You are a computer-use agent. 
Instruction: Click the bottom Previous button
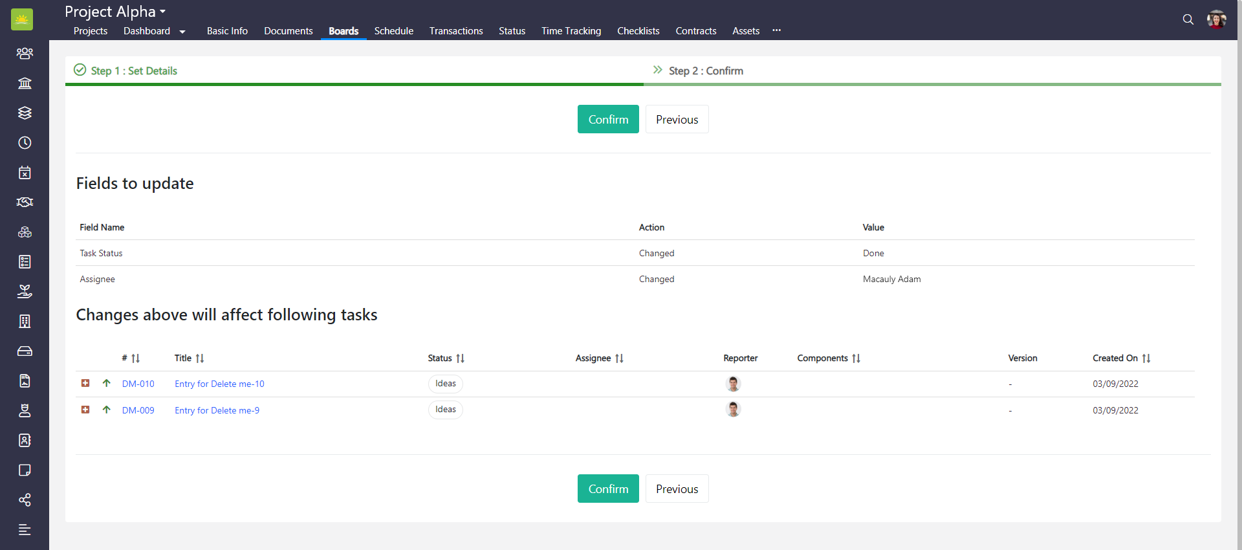(x=677, y=489)
